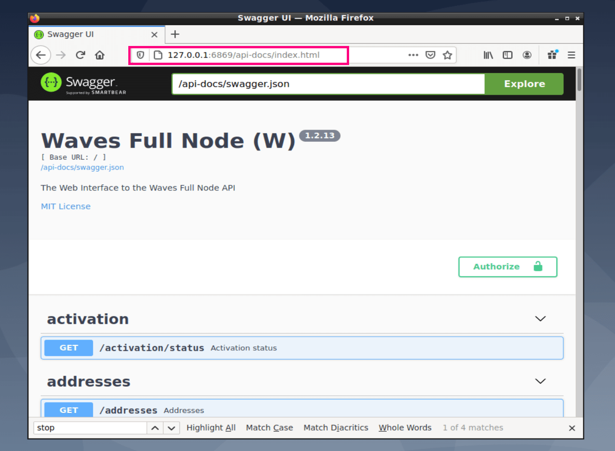Go to next find match arrow

[172, 428]
